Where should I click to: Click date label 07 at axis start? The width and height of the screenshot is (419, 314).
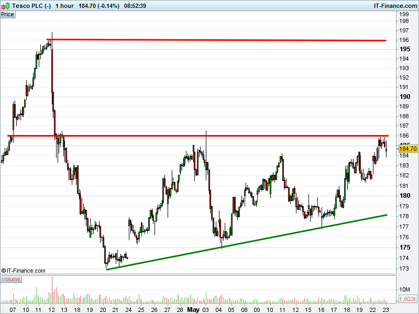13,310
